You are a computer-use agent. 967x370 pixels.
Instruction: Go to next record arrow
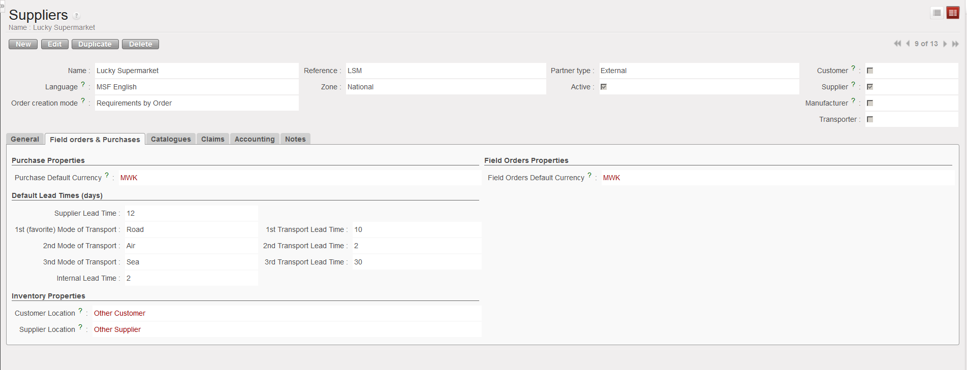(x=945, y=44)
